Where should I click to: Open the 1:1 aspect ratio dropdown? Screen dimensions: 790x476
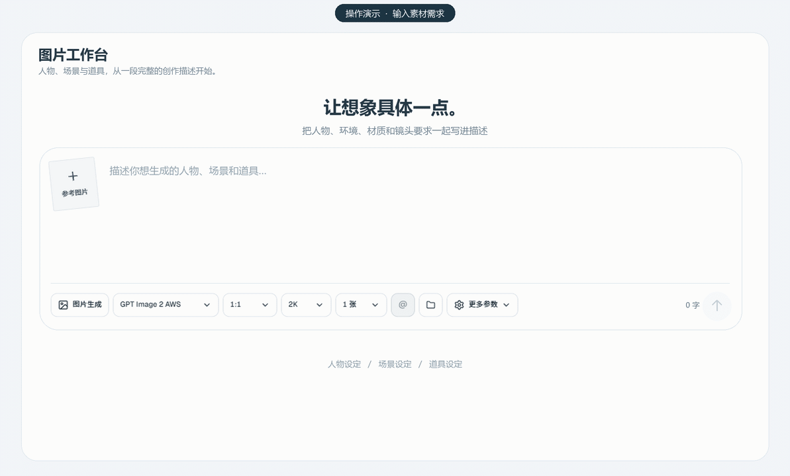(x=250, y=305)
